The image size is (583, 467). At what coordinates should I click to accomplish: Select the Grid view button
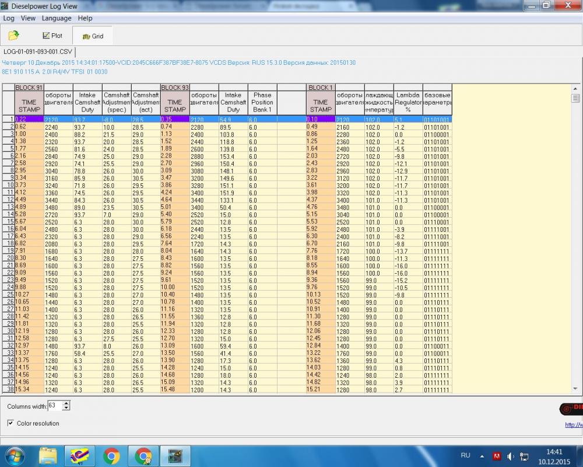tap(93, 36)
